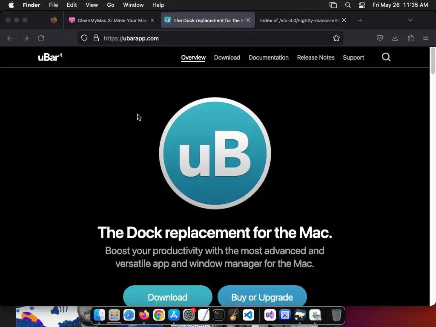Open the Window menu
Screen dimensions: 436x327
click(x=133, y=5)
